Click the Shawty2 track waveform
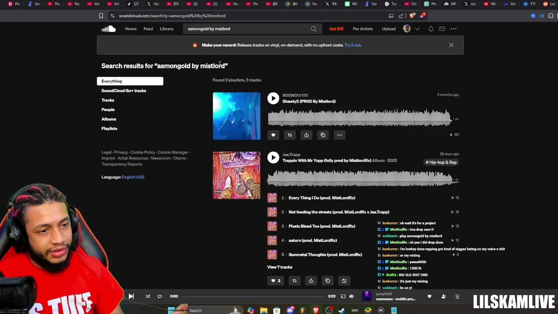The image size is (558, 314). point(359,119)
